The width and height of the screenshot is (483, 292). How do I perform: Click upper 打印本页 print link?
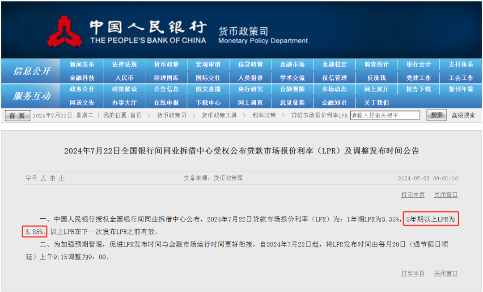tap(413, 195)
